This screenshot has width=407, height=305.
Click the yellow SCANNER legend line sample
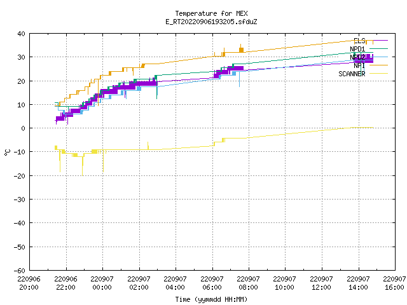[x=378, y=74]
